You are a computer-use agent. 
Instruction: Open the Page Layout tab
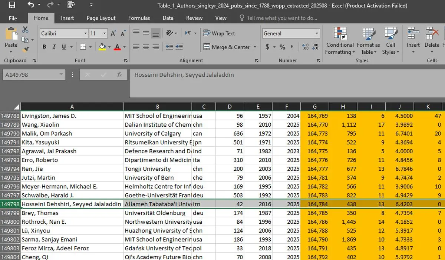pos(101,18)
